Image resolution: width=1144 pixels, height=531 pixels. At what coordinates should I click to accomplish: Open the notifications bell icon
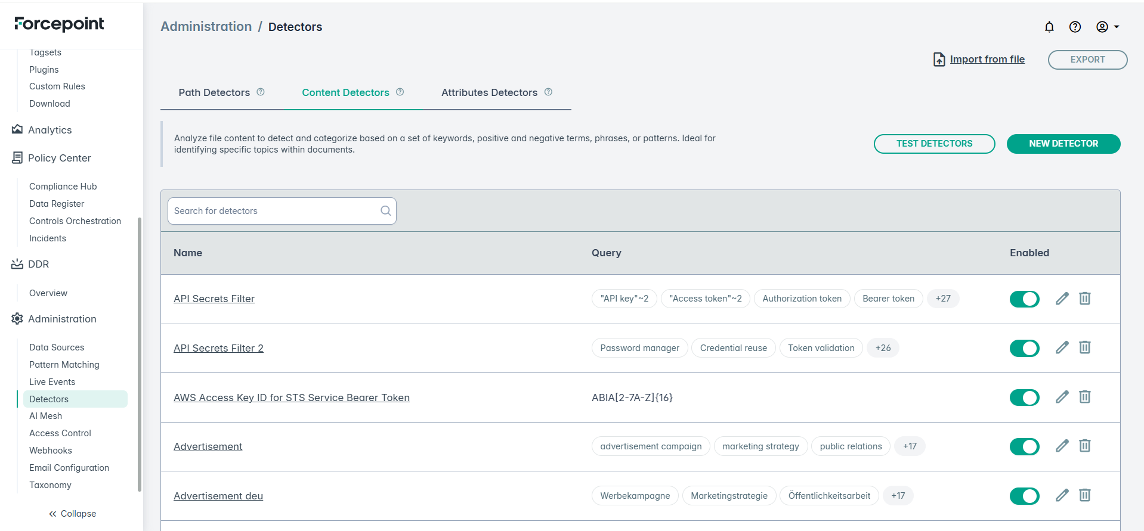pos(1049,27)
